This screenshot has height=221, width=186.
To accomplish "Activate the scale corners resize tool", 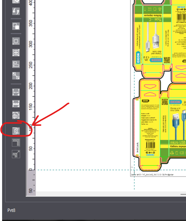I will [16, 76].
